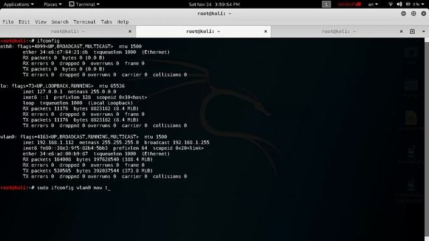Open the Edit menu
429x241 pixels.
click(x=24, y=22)
